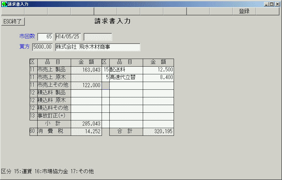Image resolution: width=282 pixels, height=180 pixels.
Task: Click the date field H14/05/25
Action: (x=68, y=37)
